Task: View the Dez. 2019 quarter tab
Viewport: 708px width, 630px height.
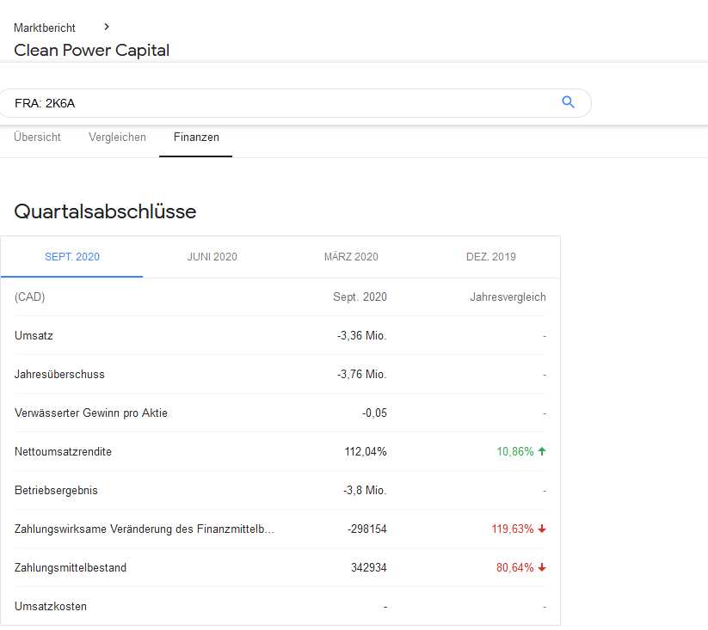Action: tap(491, 257)
